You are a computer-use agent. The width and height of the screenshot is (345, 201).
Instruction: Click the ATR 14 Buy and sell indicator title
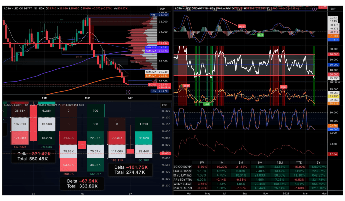[71, 105]
